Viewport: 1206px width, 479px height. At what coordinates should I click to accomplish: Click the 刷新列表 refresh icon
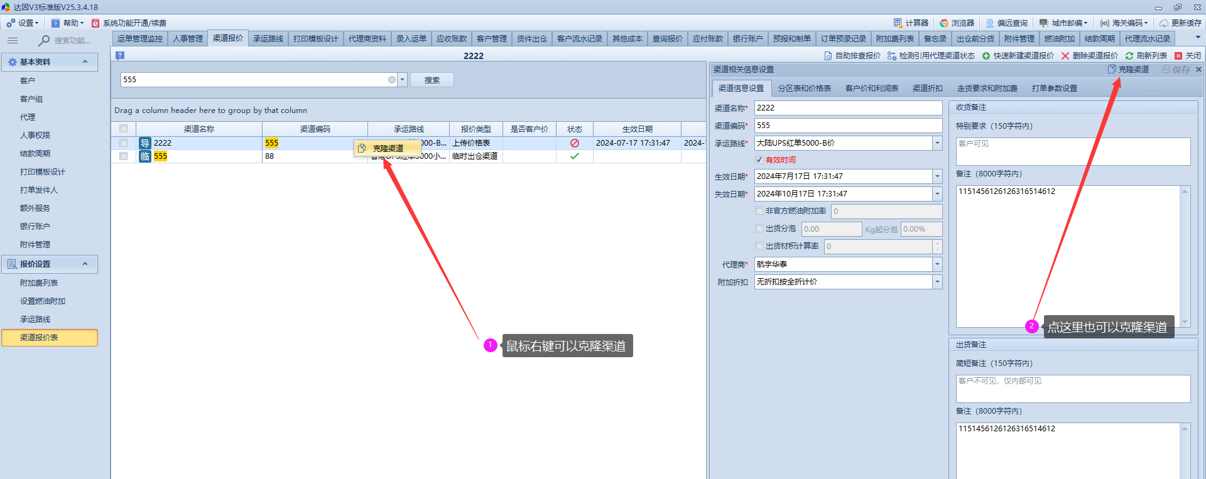(1129, 56)
